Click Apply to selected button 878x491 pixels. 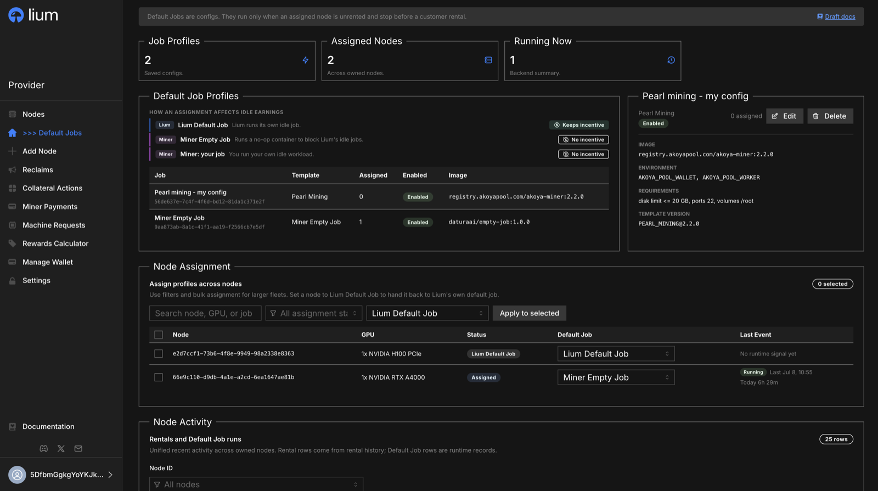pyautogui.click(x=530, y=313)
